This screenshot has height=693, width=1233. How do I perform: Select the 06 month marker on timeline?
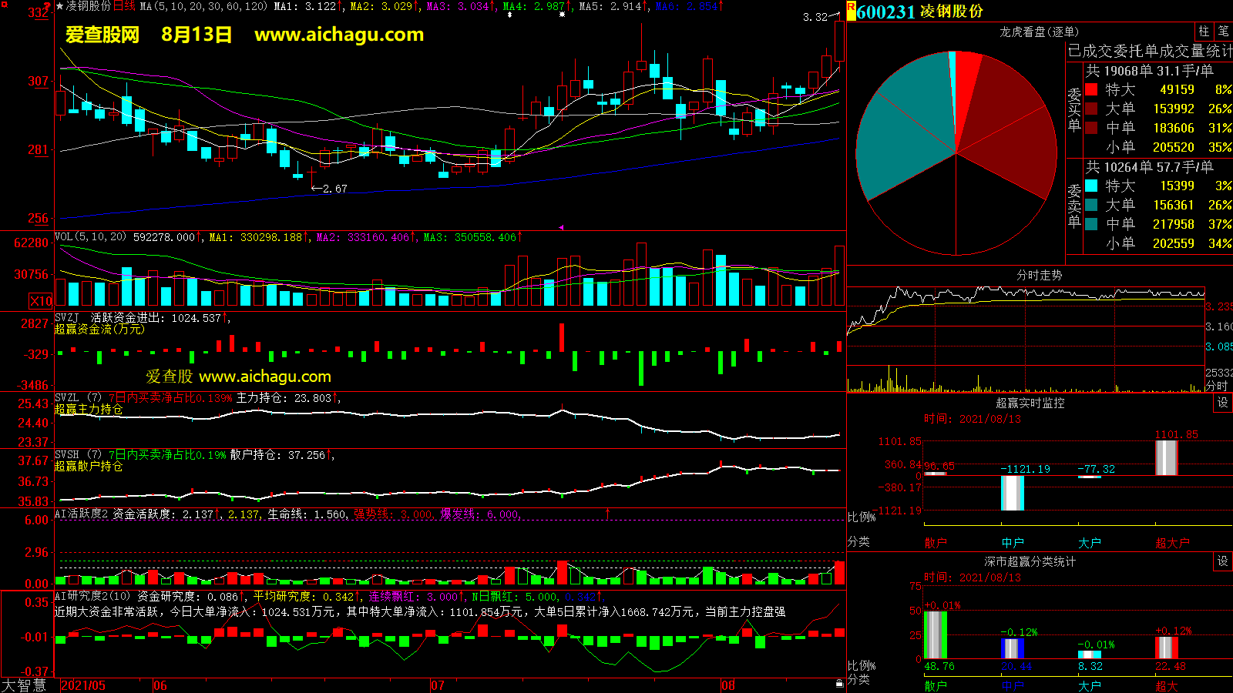click(160, 685)
